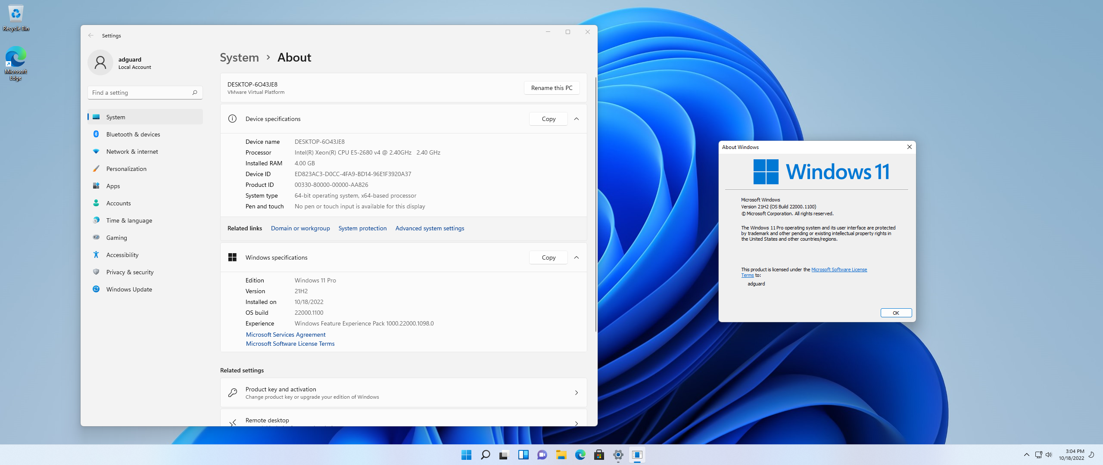Viewport: 1103px width, 465px height.
Task: Open taskbar Search
Action: 485,455
